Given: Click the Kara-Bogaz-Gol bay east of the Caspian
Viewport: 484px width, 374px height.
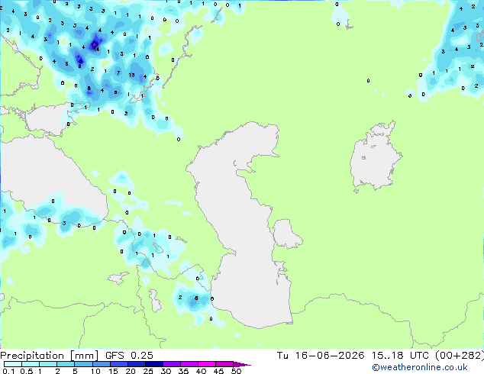Looking at the screenshot, I should [x=286, y=234].
